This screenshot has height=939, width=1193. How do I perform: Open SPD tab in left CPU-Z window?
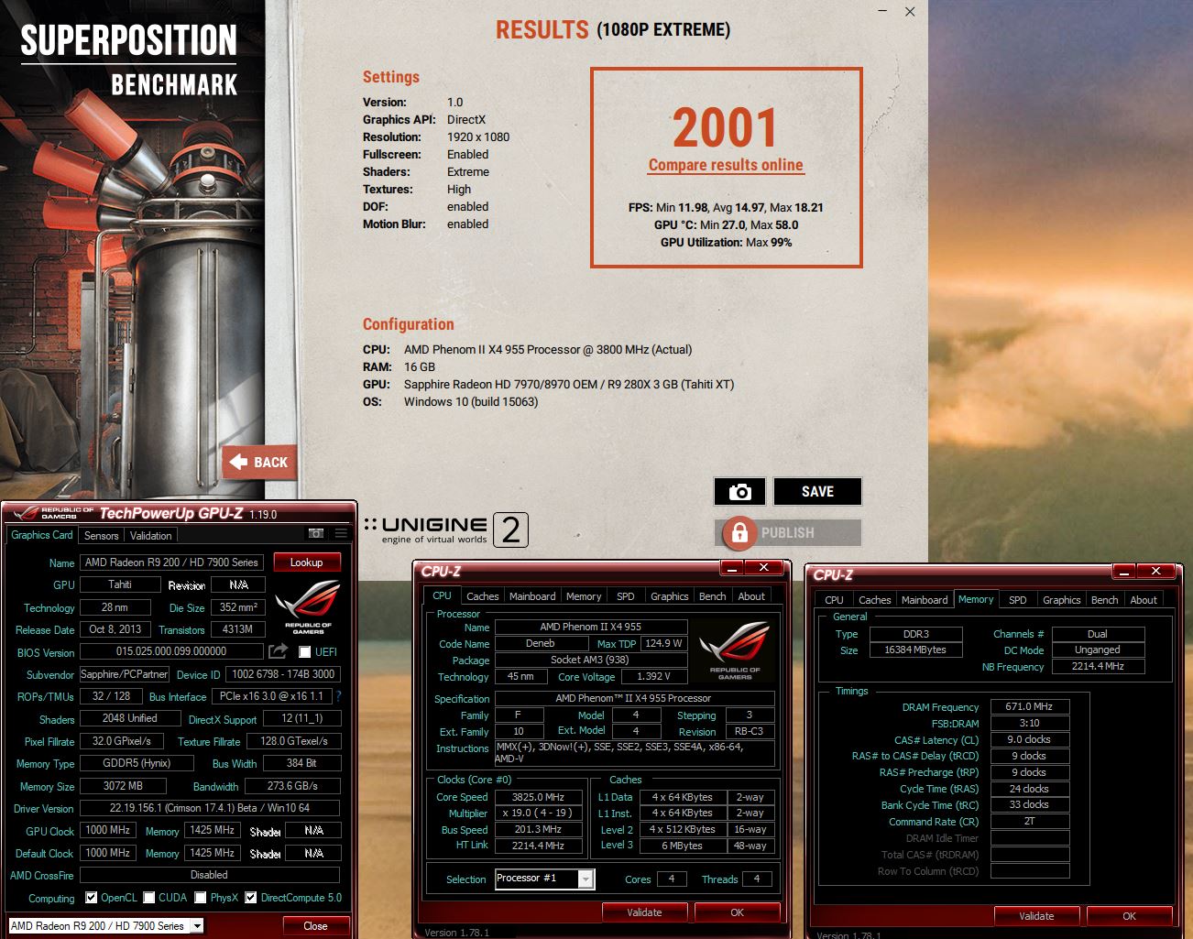coord(626,596)
